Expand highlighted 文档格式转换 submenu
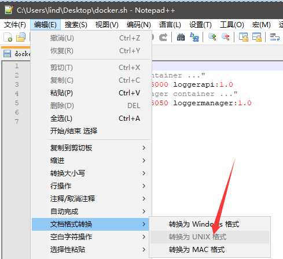This screenshot has height=259, width=283. (91, 224)
